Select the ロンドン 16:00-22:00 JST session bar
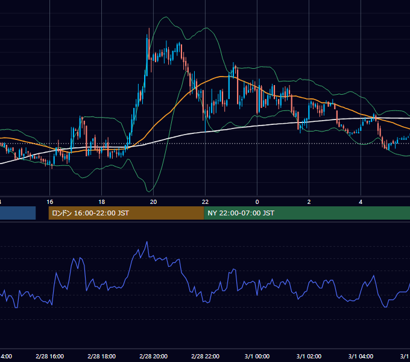This screenshot has width=410, height=362. pos(126,213)
